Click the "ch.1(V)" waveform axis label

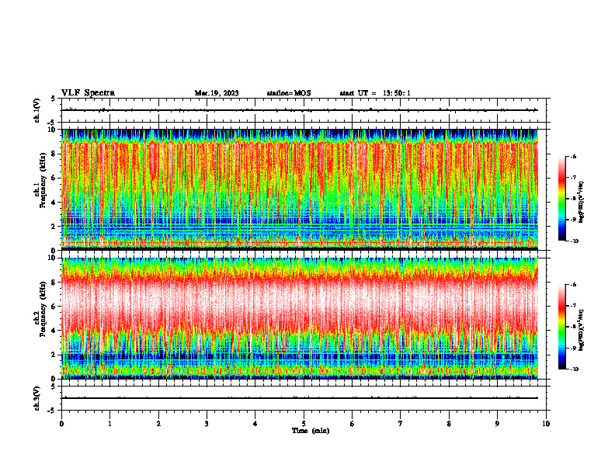37,110
